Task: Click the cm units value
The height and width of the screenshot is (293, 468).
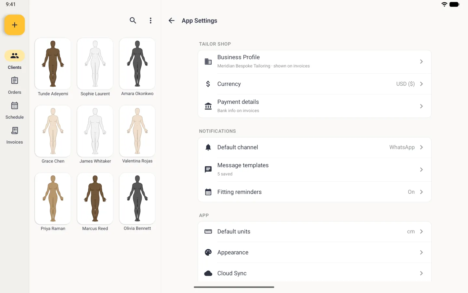Action: 411,231
